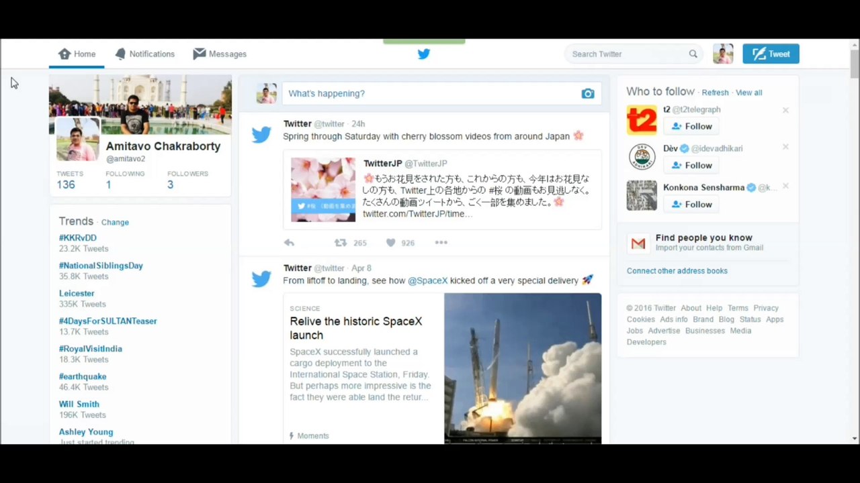View all follow suggestions

[748, 93]
